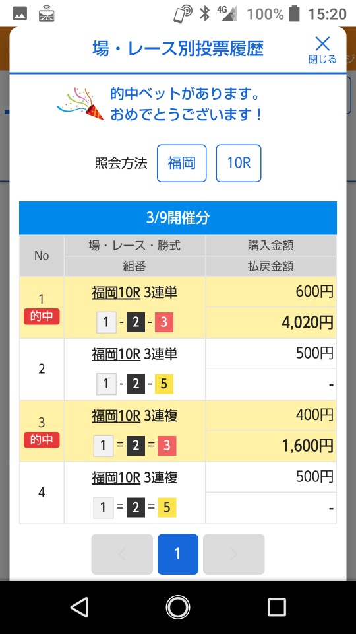Open 福岡10R link in bet row 4
Viewport: 356px width, 634px height.
tap(116, 478)
